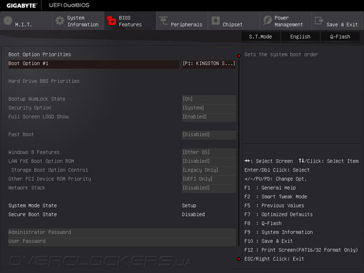Click the English language button
Viewport: 364px width, 273px height.
(300, 36)
